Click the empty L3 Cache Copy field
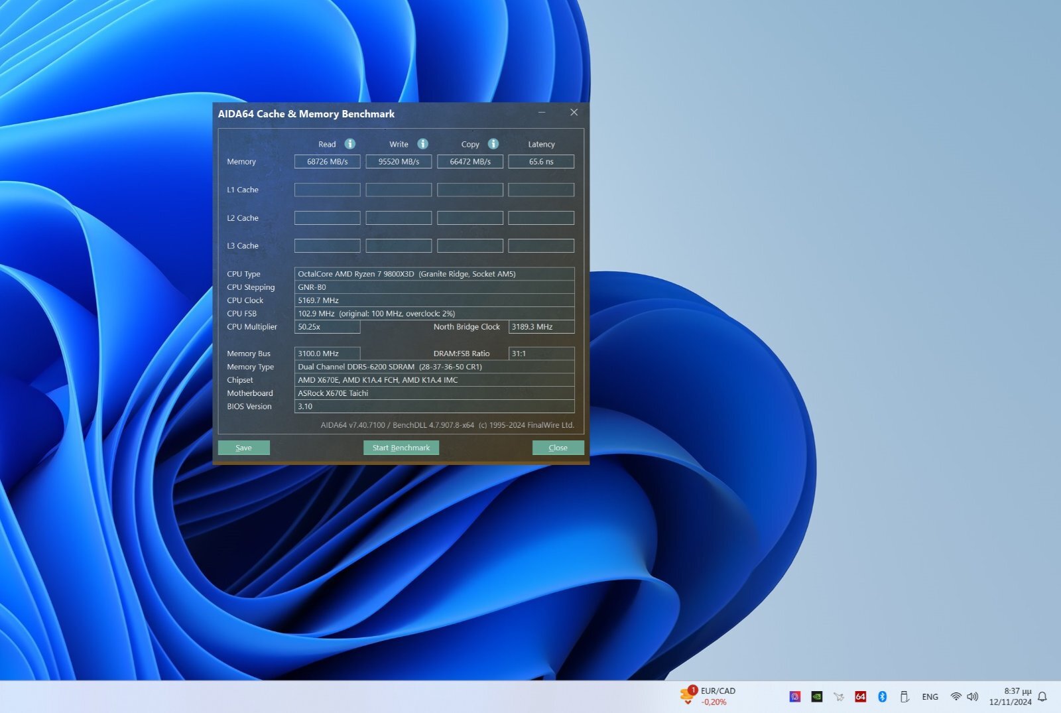This screenshot has height=713, width=1061. [x=470, y=245]
